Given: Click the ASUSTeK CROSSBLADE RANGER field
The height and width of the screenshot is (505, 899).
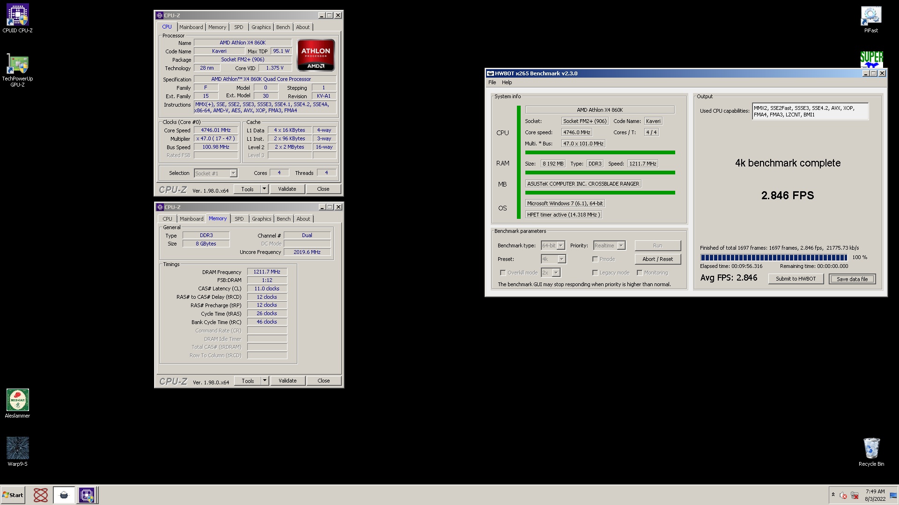Looking at the screenshot, I should click(583, 184).
